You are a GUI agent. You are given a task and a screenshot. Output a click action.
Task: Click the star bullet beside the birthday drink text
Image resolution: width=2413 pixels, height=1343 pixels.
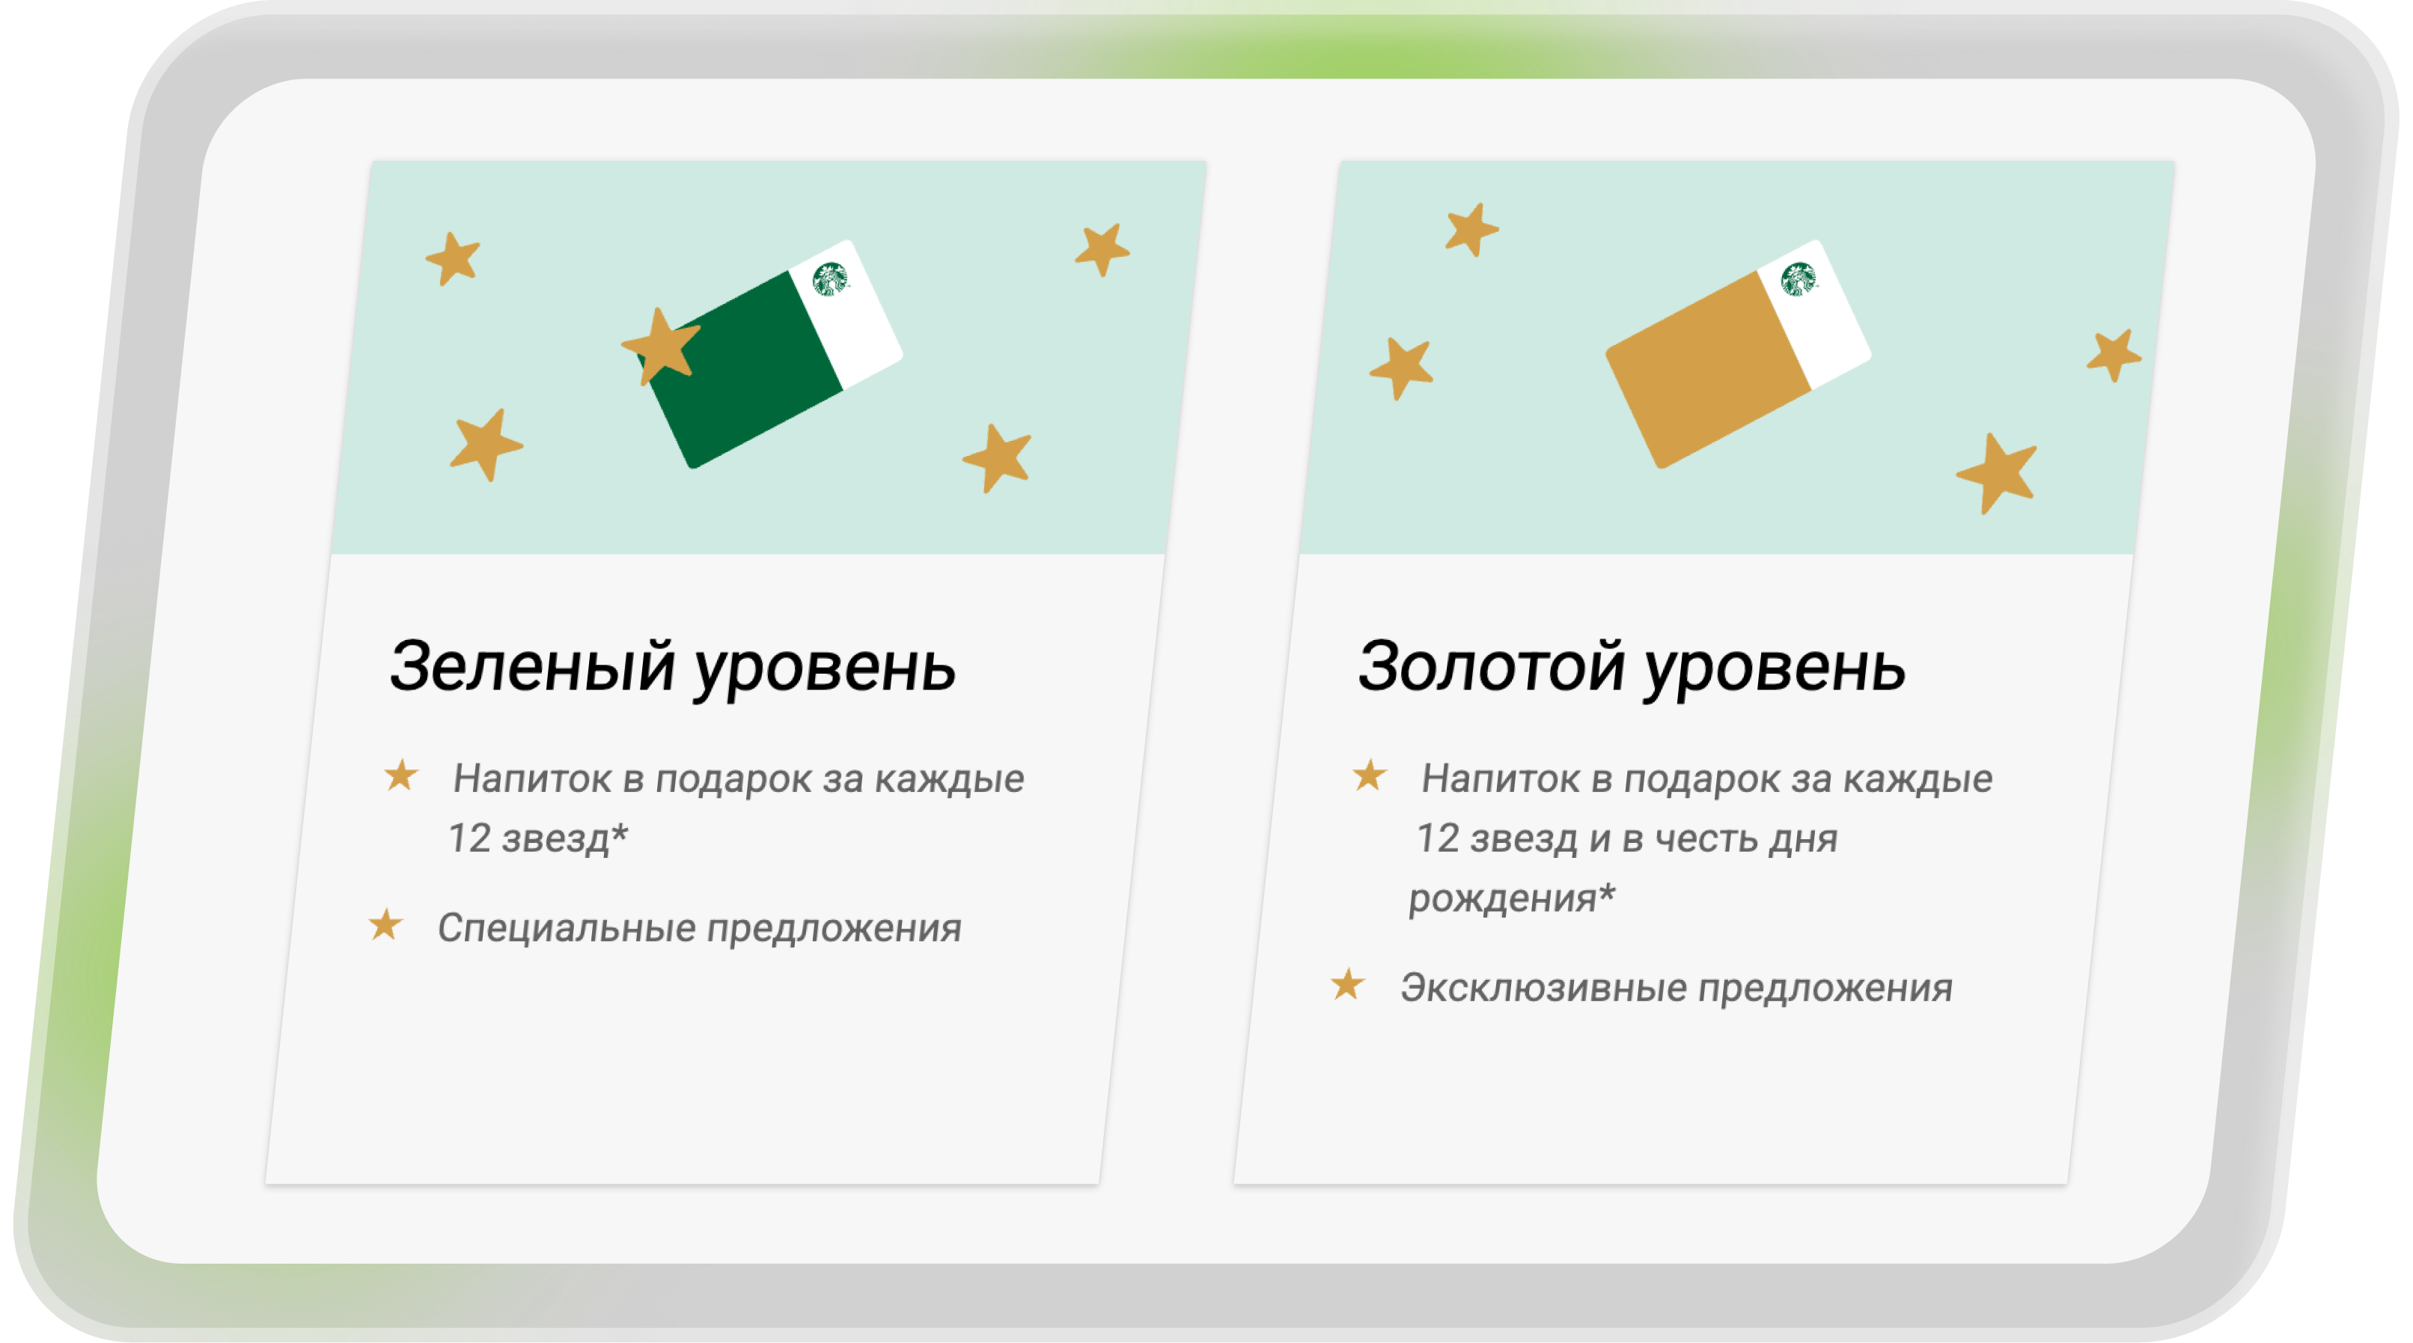tap(1369, 776)
